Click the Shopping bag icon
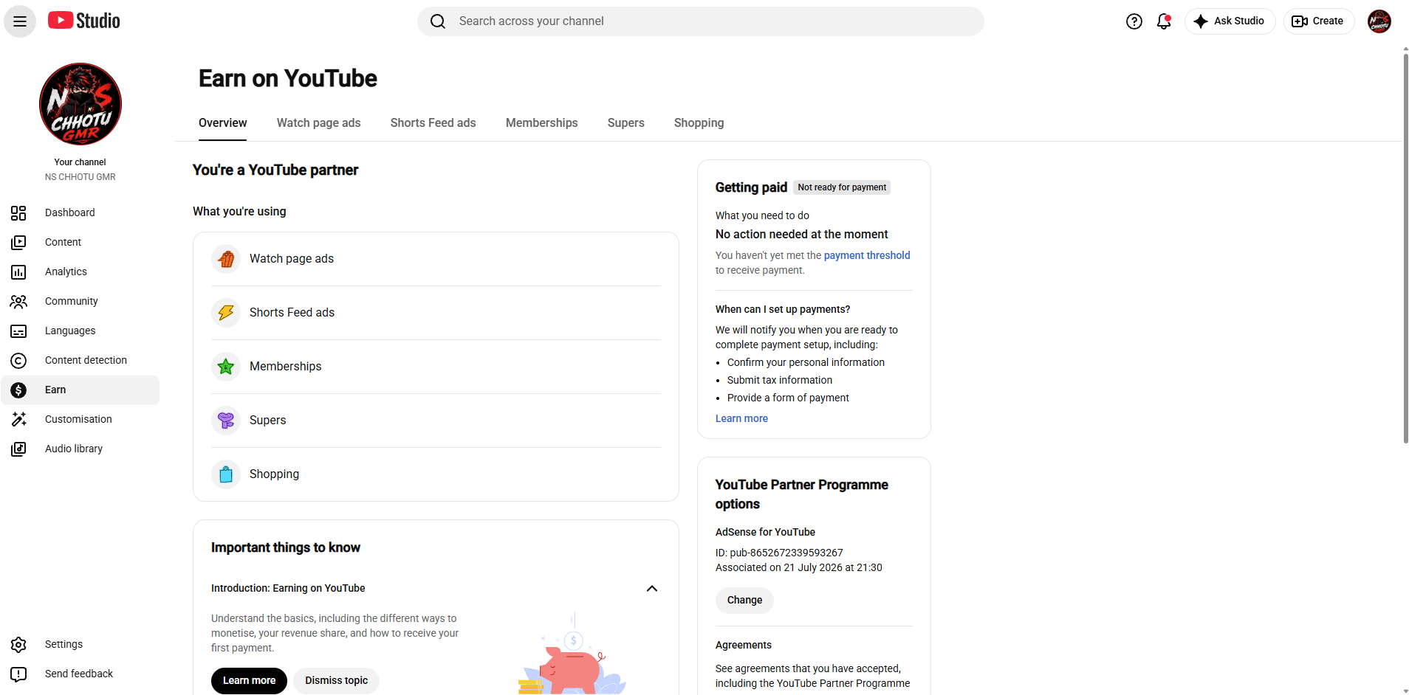 [x=226, y=474]
